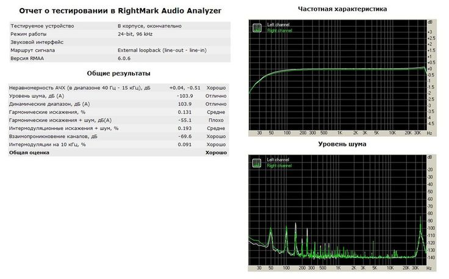Click dynamic range value '103.9'

point(185,104)
